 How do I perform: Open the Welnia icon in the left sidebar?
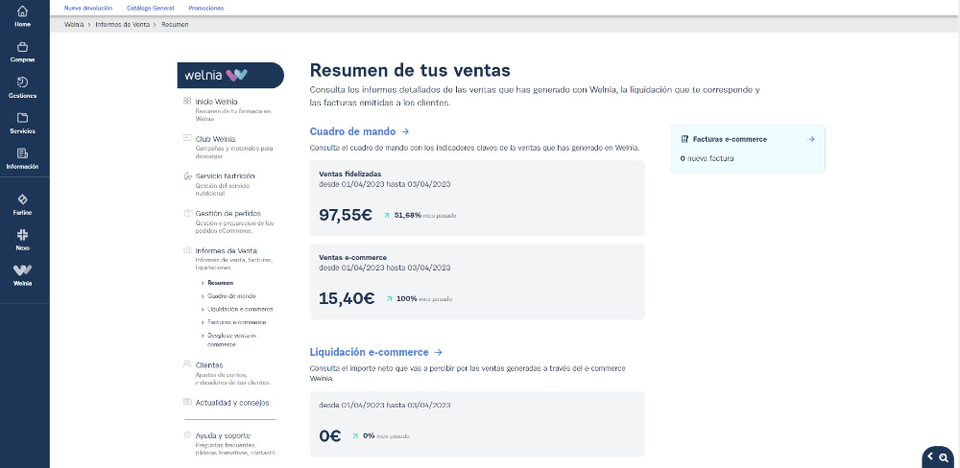point(23,269)
